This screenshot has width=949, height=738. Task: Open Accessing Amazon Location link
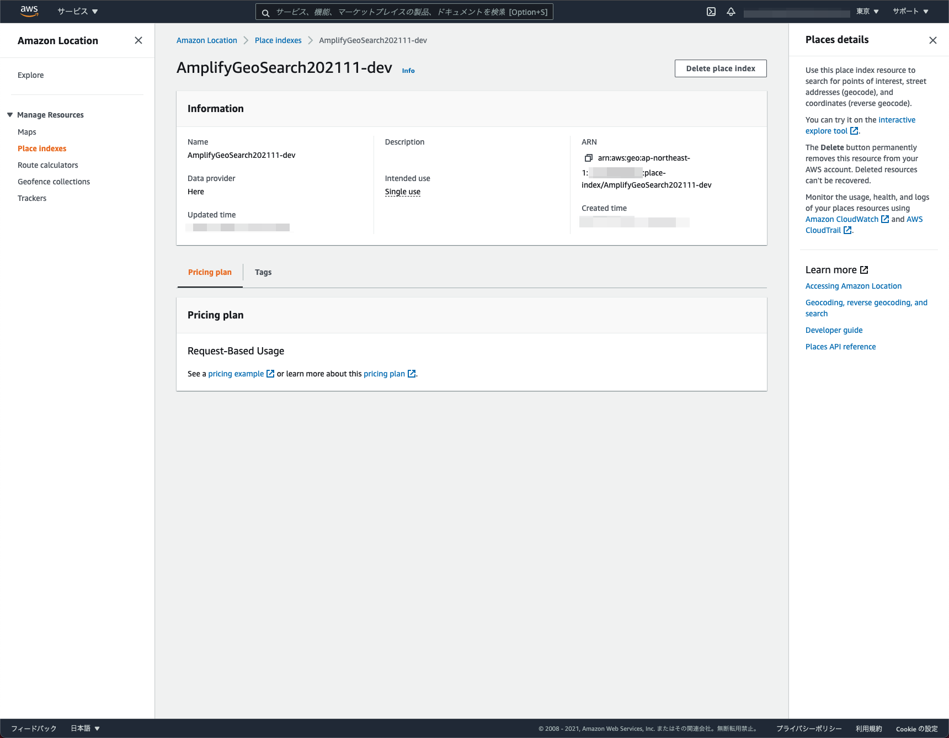click(x=854, y=286)
